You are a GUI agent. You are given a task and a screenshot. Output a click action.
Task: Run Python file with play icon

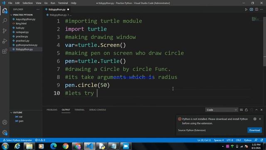click(x=246, y=10)
